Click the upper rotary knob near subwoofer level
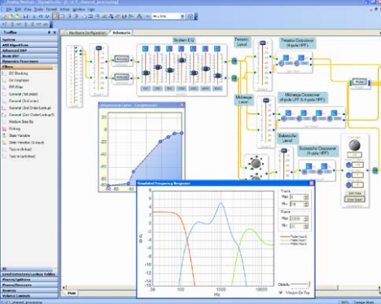 [256, 163]
